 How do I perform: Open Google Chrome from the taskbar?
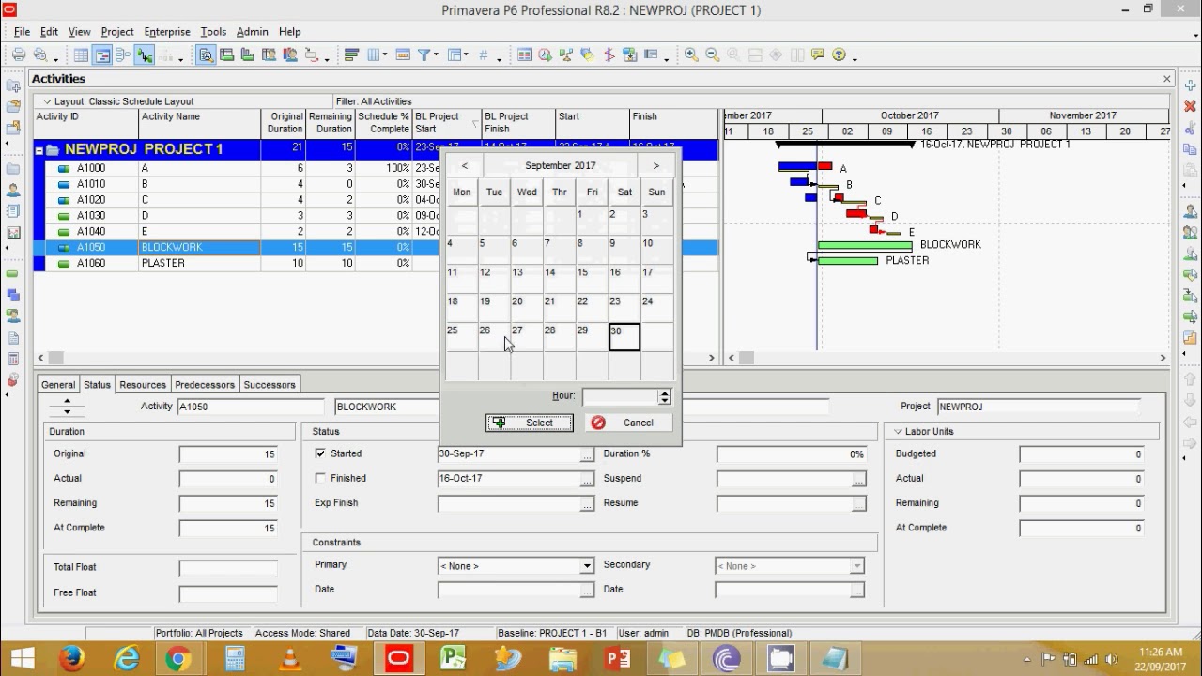177,659
